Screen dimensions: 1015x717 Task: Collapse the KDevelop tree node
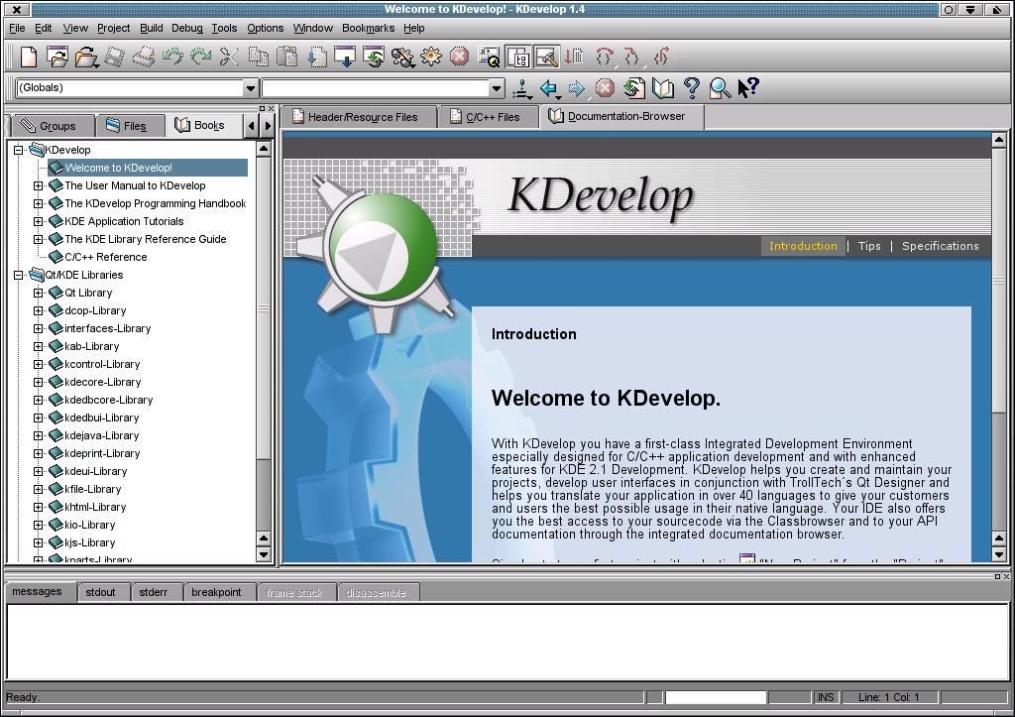pyautogui.click(x=19, y=150)
